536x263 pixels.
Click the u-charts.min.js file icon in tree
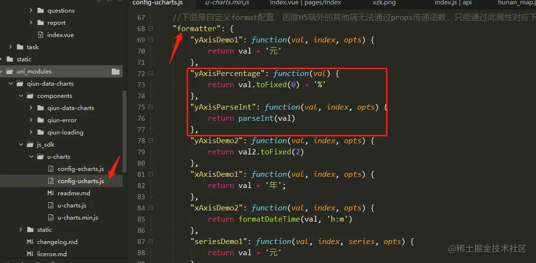(51, 217)
